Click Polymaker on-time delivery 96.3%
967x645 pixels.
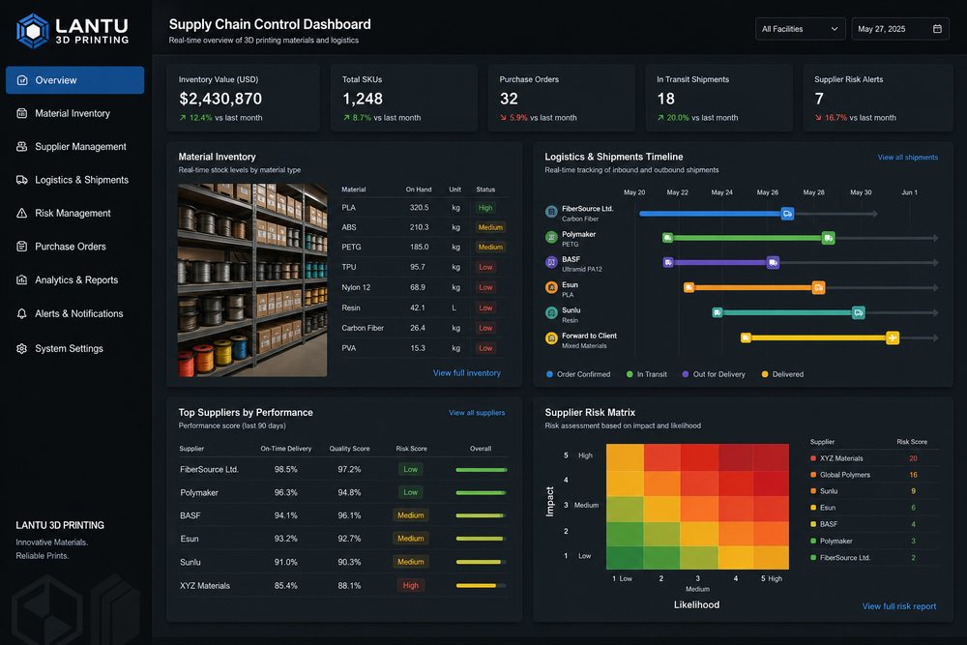pos(285,492)
